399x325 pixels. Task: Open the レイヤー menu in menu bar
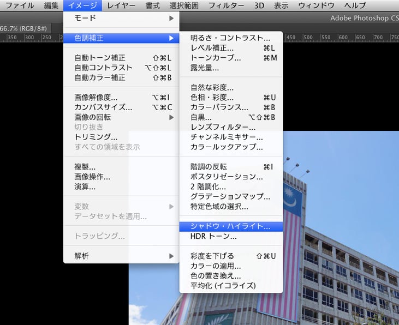(x=122, y=5)
